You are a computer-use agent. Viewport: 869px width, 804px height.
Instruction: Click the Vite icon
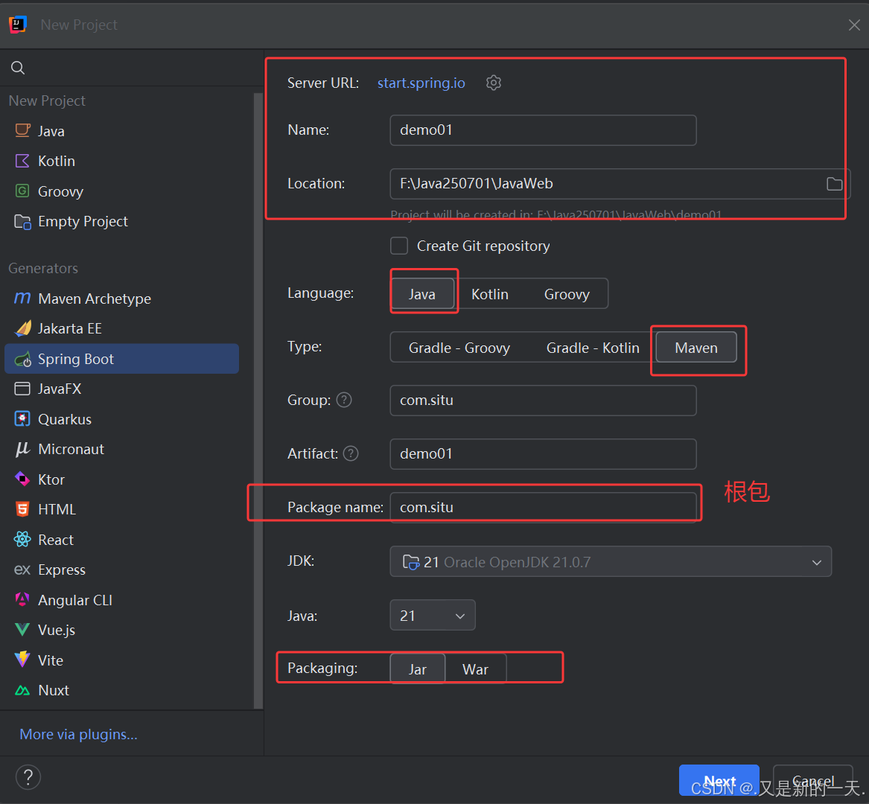coord(22,660)
